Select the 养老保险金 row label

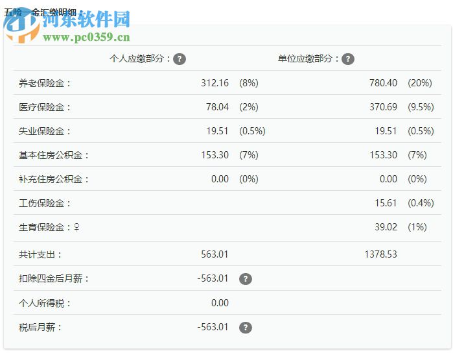[x=45, y=83]
